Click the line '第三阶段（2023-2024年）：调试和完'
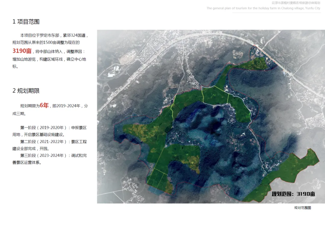Viewport: 325px width, 227px height. point(54,155)
